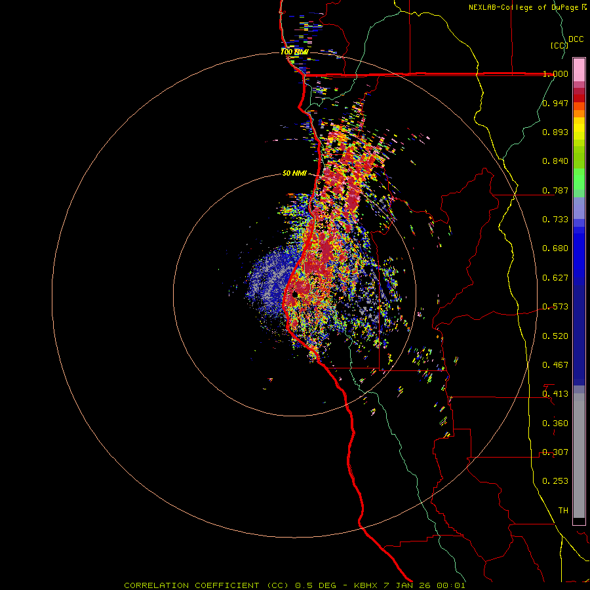Select the 0.360 scale value
Screen dimensions: 590x590
coord(555,423)
